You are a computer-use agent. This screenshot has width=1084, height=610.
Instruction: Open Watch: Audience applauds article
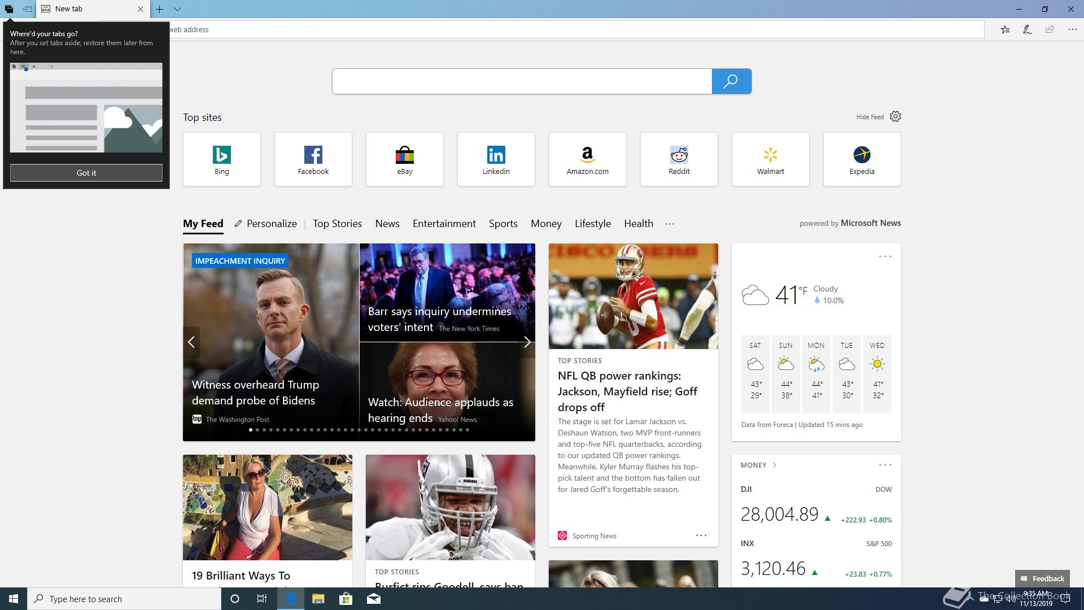[440, 409]
